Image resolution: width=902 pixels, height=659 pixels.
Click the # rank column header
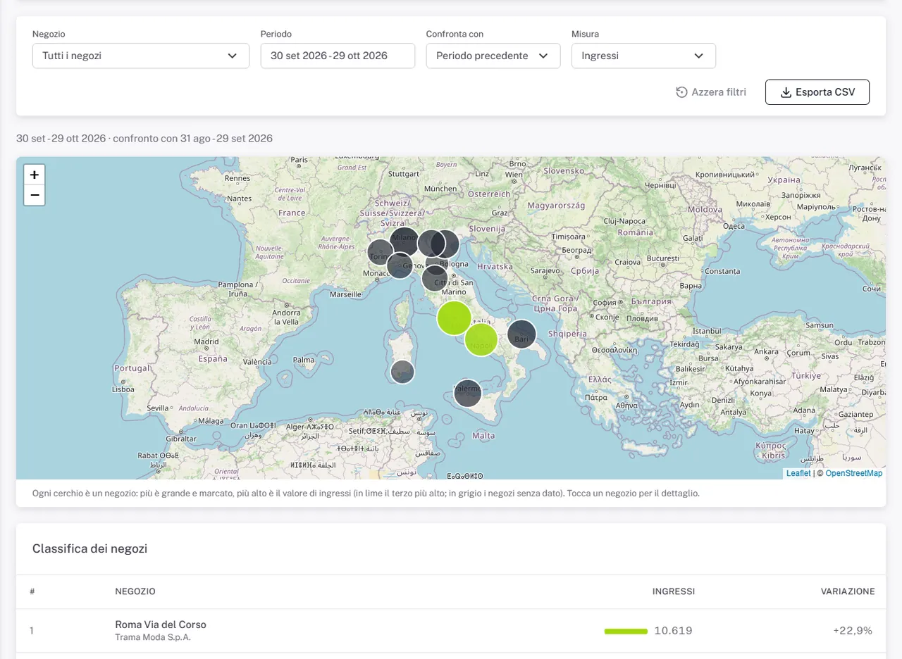click(x=32, y=591)
